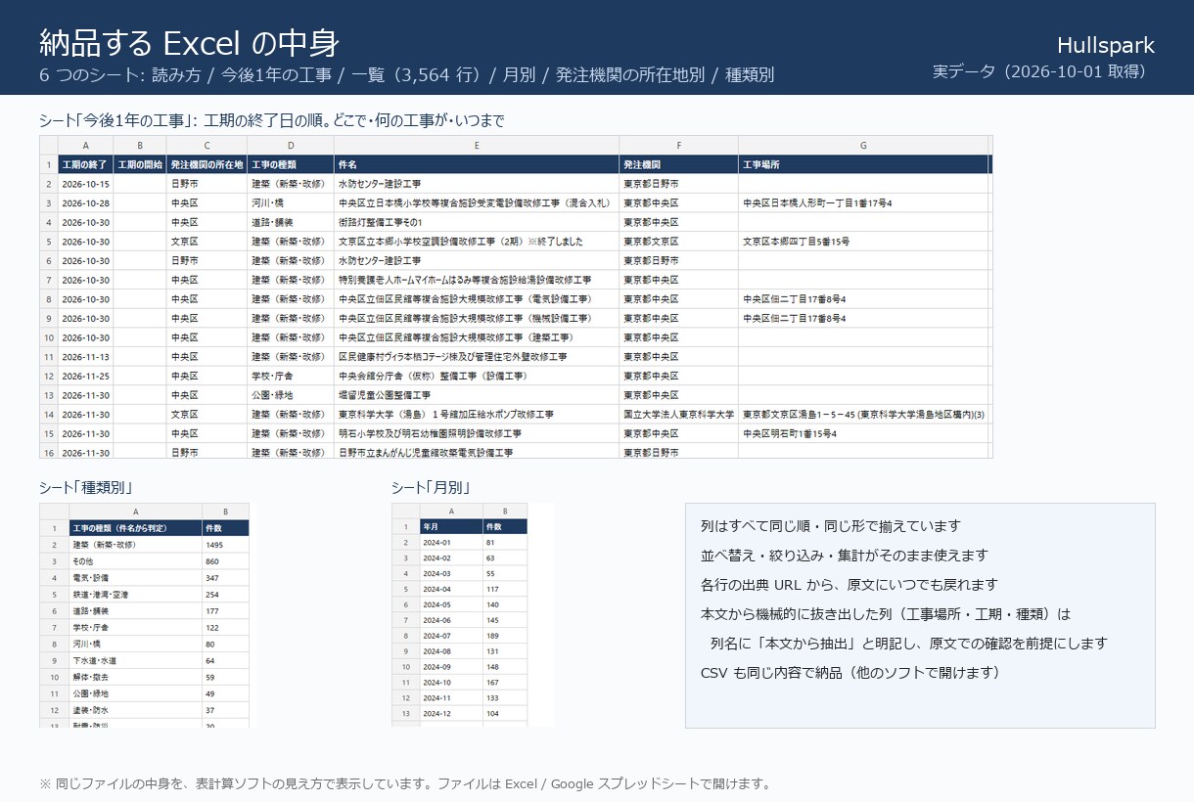Click the cell '中央区明石町1番15号4'

863,433
